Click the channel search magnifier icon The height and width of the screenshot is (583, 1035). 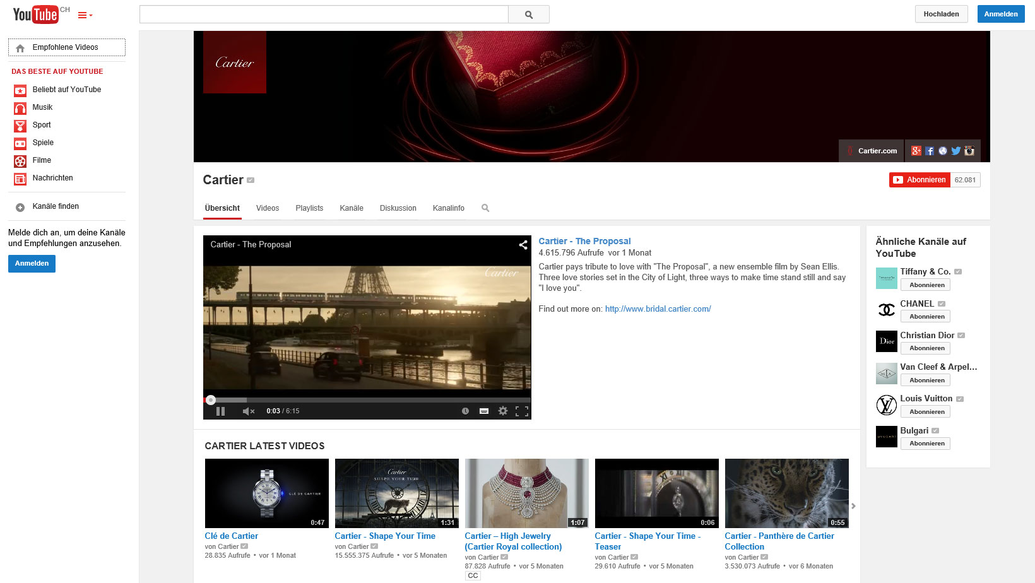click(485, 208)
